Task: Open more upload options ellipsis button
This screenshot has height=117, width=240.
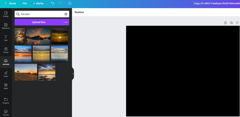Action: pyautogui.click(x=66, y=22)
